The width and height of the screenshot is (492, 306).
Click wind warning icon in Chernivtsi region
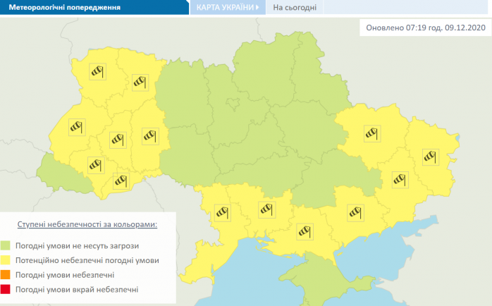pos(121,180)
